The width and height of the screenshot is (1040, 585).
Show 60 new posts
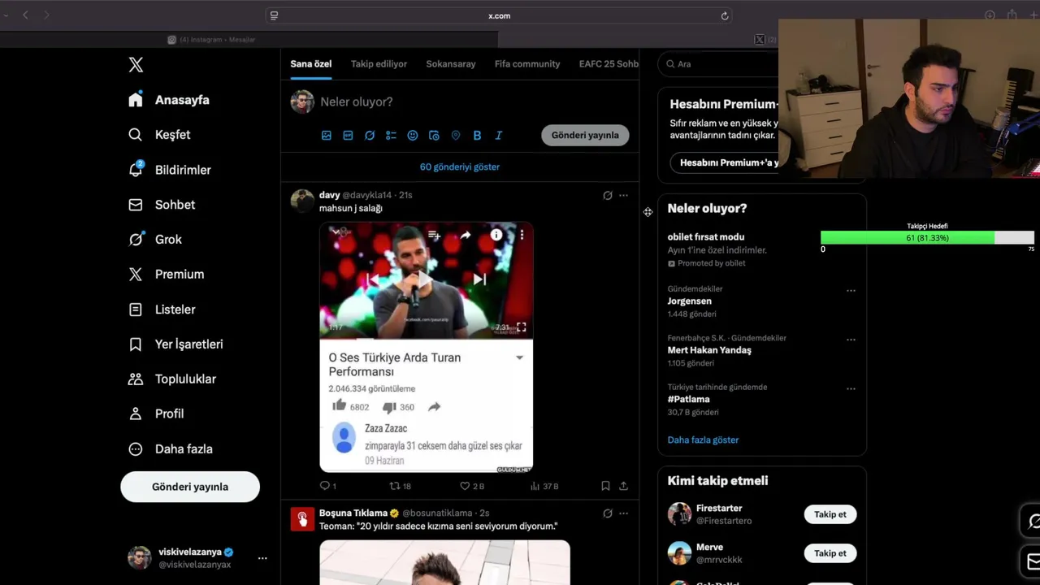point(460,167)
